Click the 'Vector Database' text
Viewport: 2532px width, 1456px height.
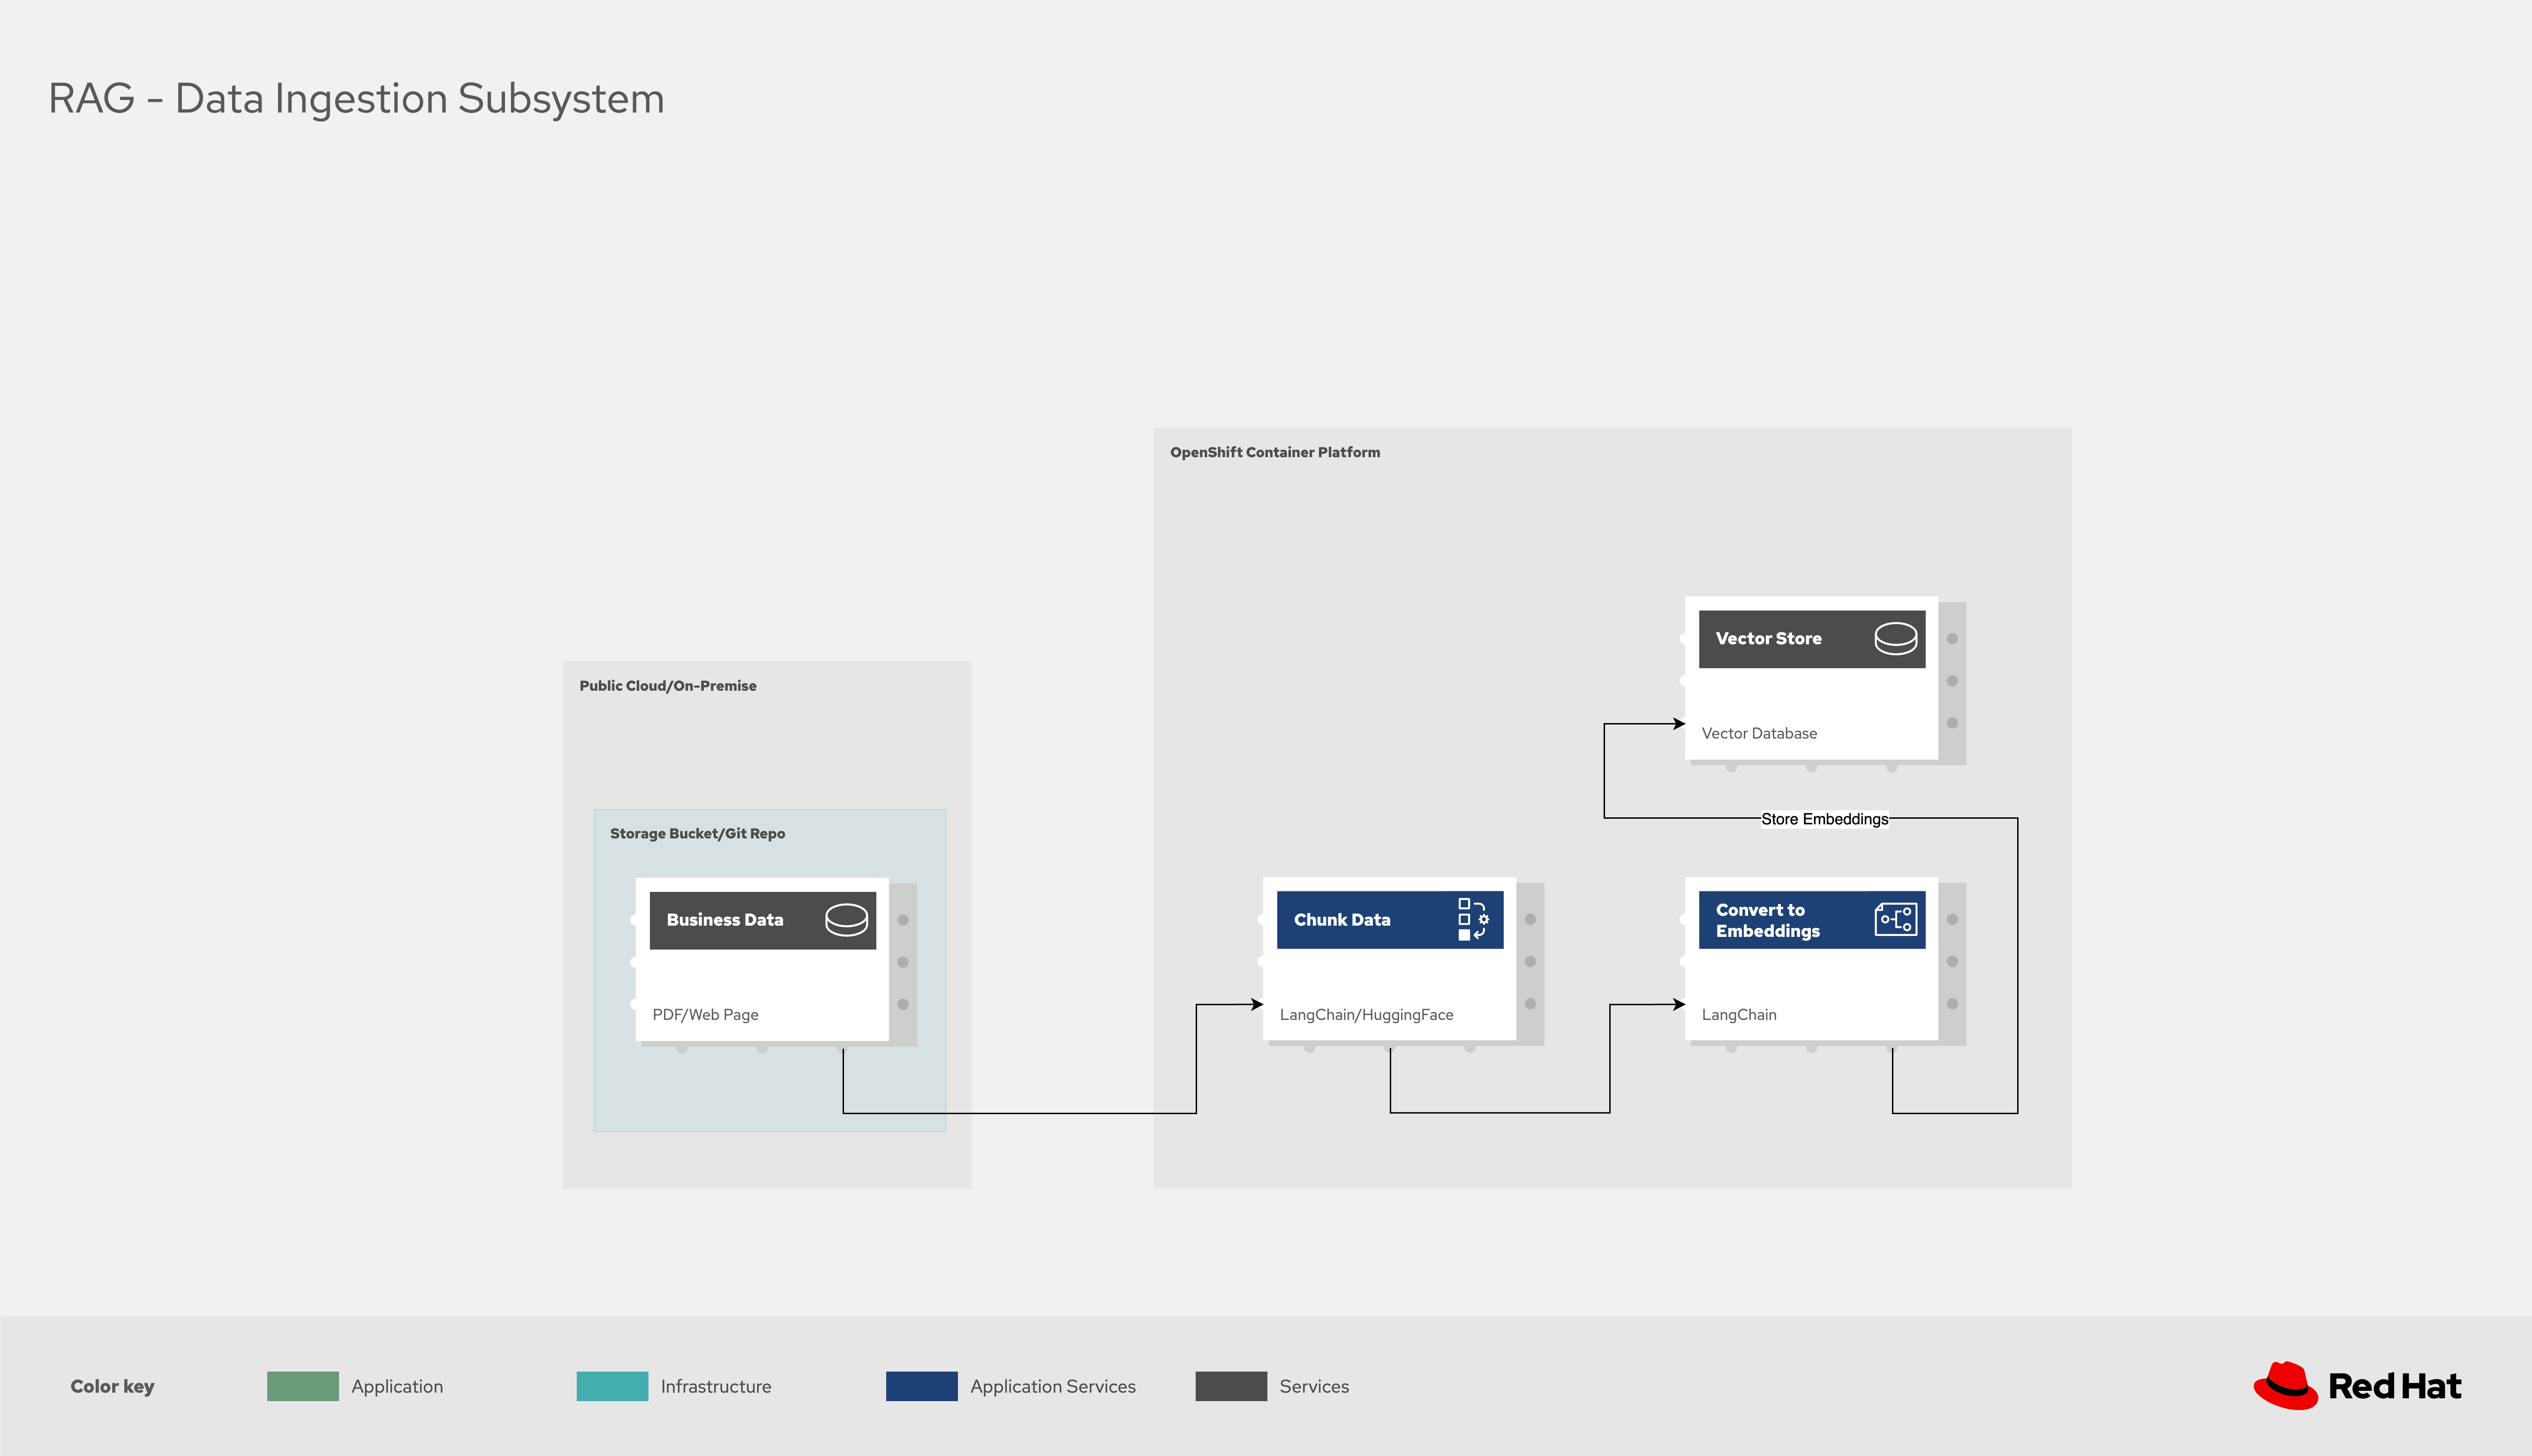(1759, 733)
